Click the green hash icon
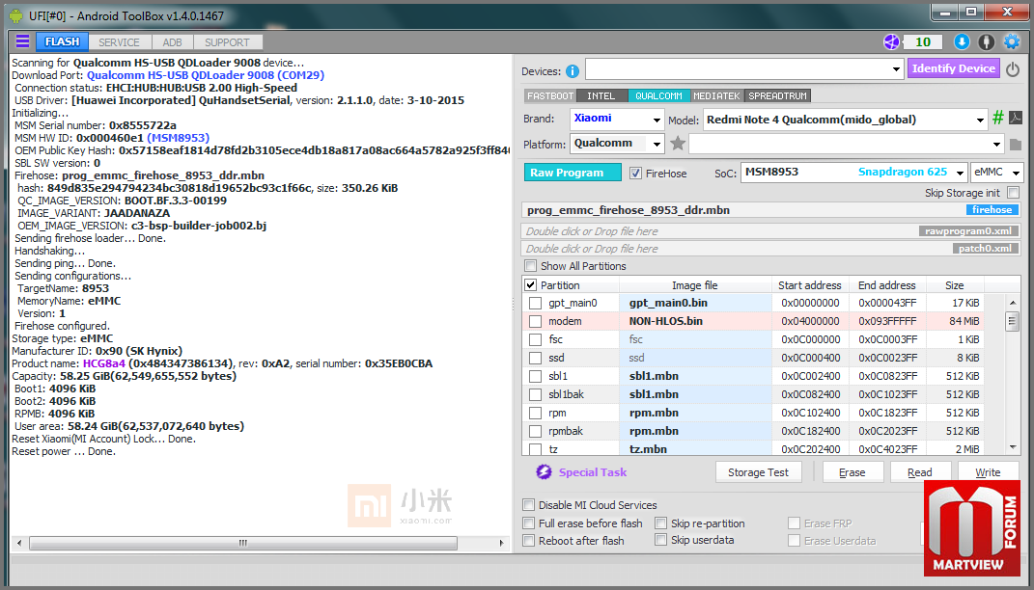Viewport: 1034px width, 590px height. [998, 119]
